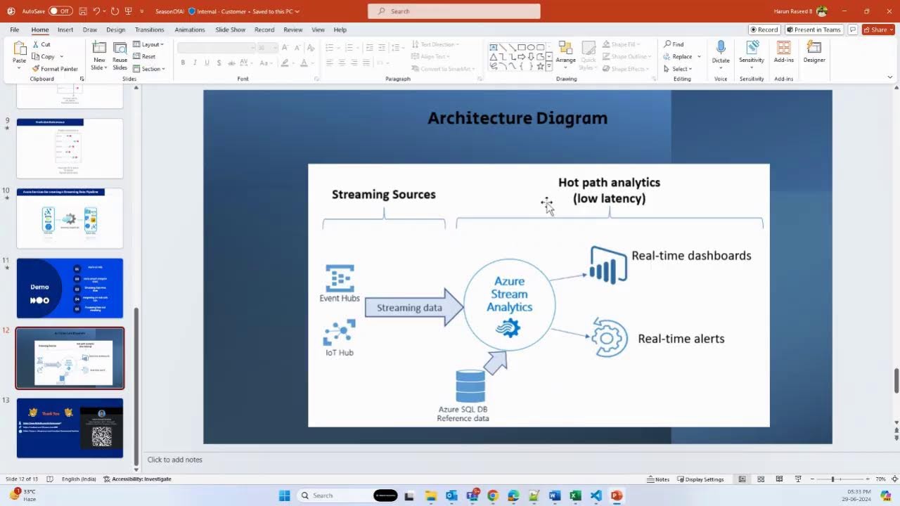Click Accessibility: Investigate status
This screenshot has height=506, width=900.
click(137, 479)
